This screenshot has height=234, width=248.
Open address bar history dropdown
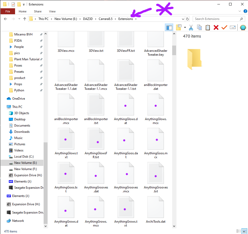point(183,19)
